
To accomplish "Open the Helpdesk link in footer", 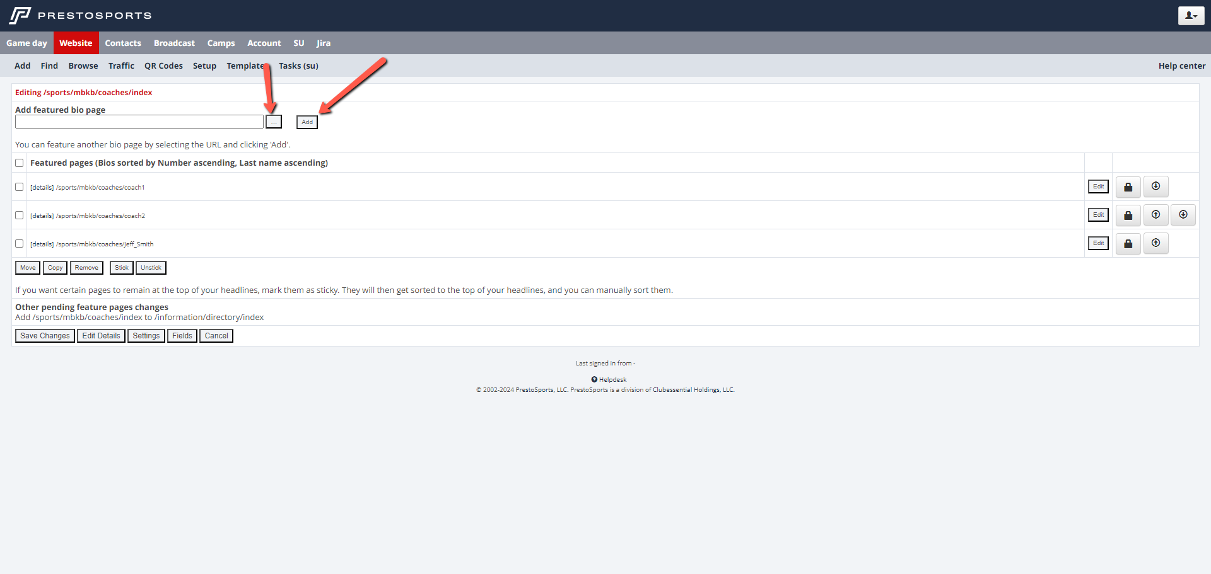I will (612, 380).
